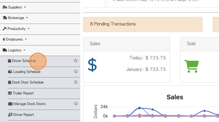
Task: Click the Sales chart peak data point
Action: [x=140, y=108]
